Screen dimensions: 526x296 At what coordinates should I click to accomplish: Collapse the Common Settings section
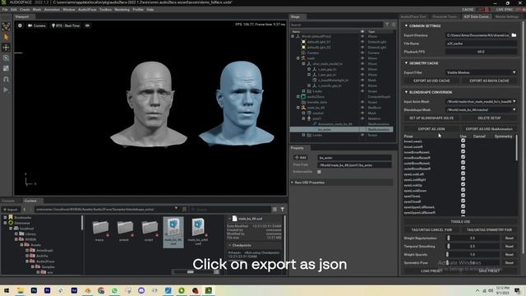tap(406, 25)
